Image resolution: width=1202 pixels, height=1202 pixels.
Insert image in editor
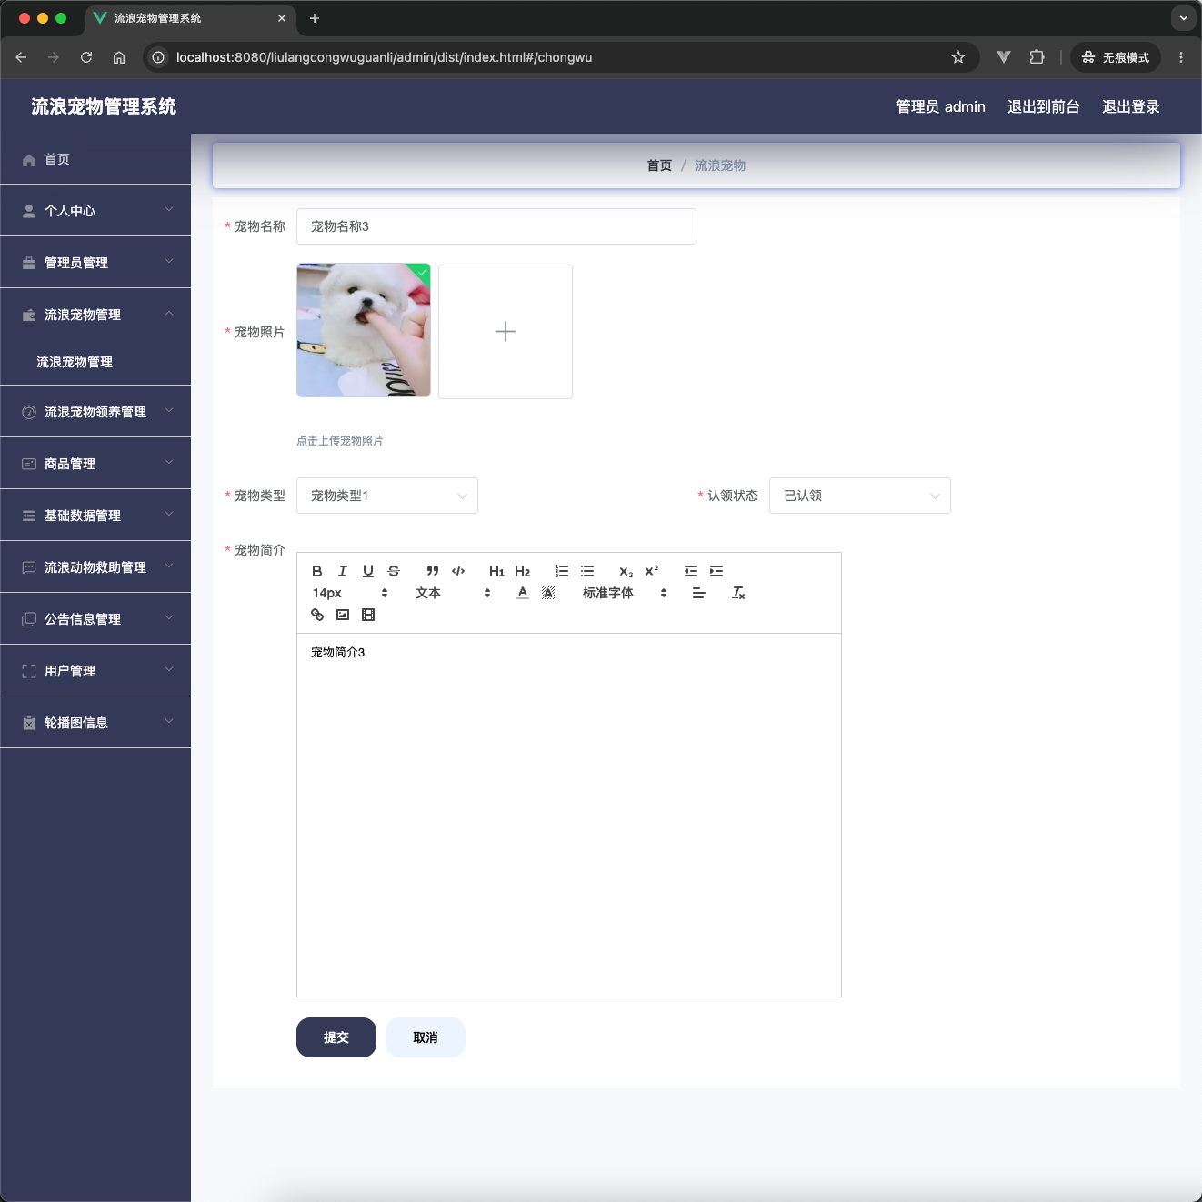[x=343, y=615]
